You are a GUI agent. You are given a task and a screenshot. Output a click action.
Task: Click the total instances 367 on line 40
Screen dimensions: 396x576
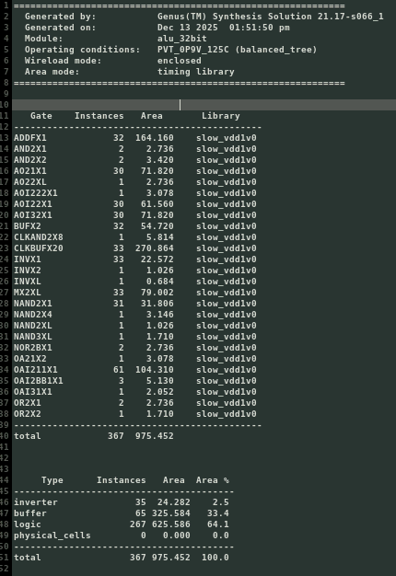coord(116,435)
